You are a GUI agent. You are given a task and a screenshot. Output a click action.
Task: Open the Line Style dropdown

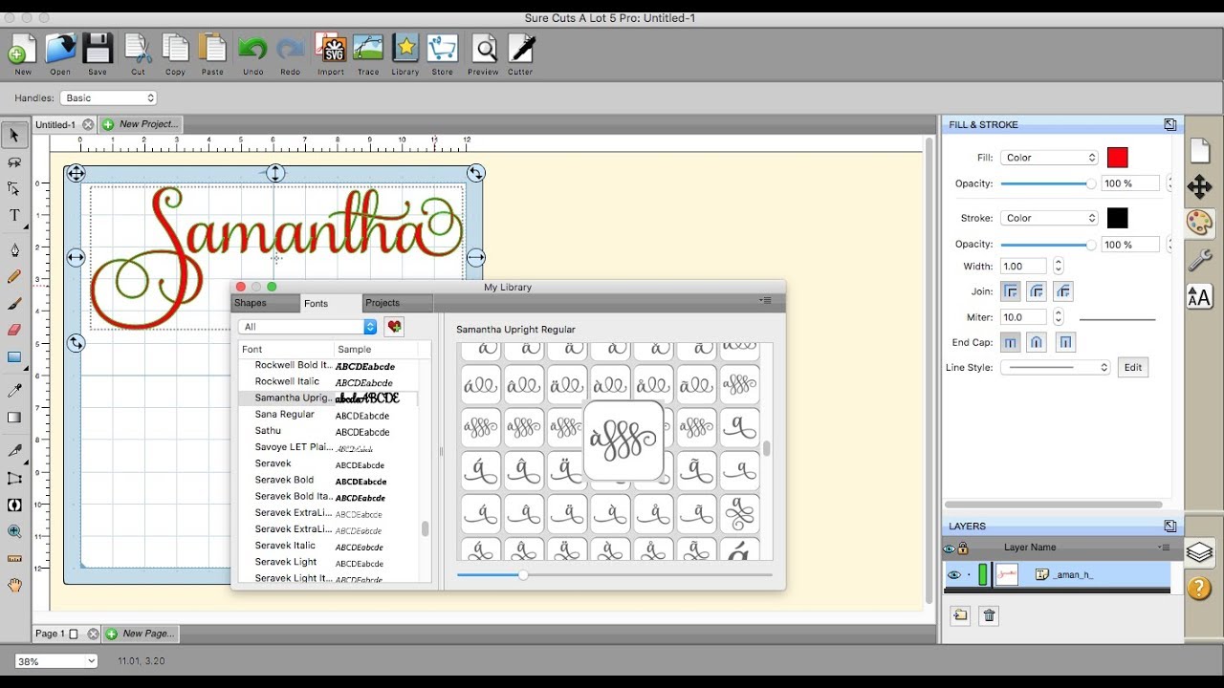1056,367
